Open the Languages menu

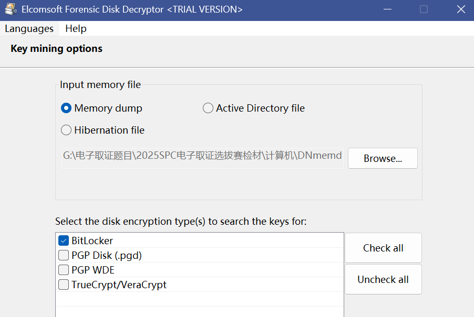29,29
